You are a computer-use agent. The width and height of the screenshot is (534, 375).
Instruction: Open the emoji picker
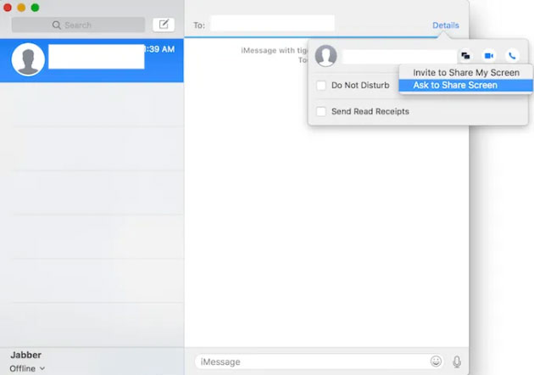tap(436, 361)
